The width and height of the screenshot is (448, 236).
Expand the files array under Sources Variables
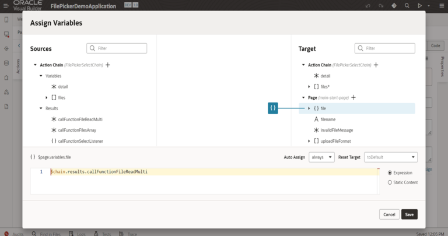click(46, 97)
